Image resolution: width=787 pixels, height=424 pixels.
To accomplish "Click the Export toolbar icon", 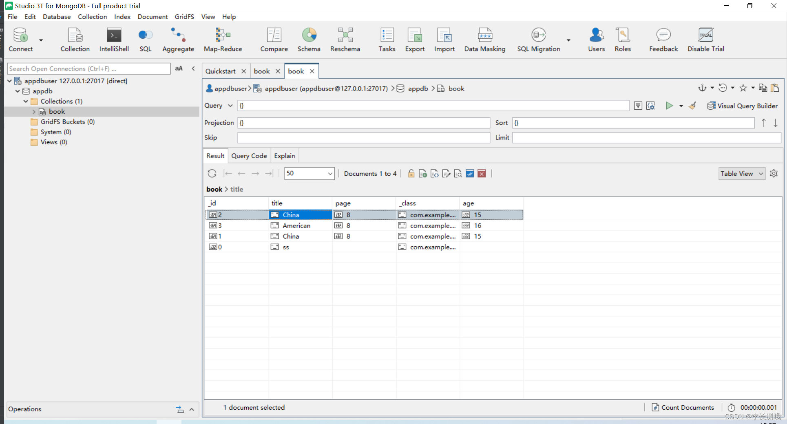I will point(415,40).
